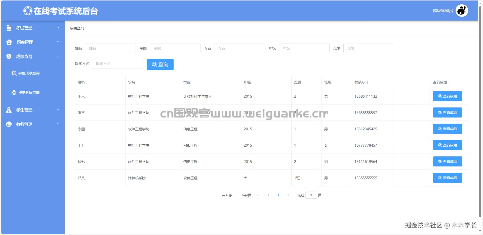This screenshot has height=235, width=483.
Task: Click the exam management document icon
Action: [9, 28]
